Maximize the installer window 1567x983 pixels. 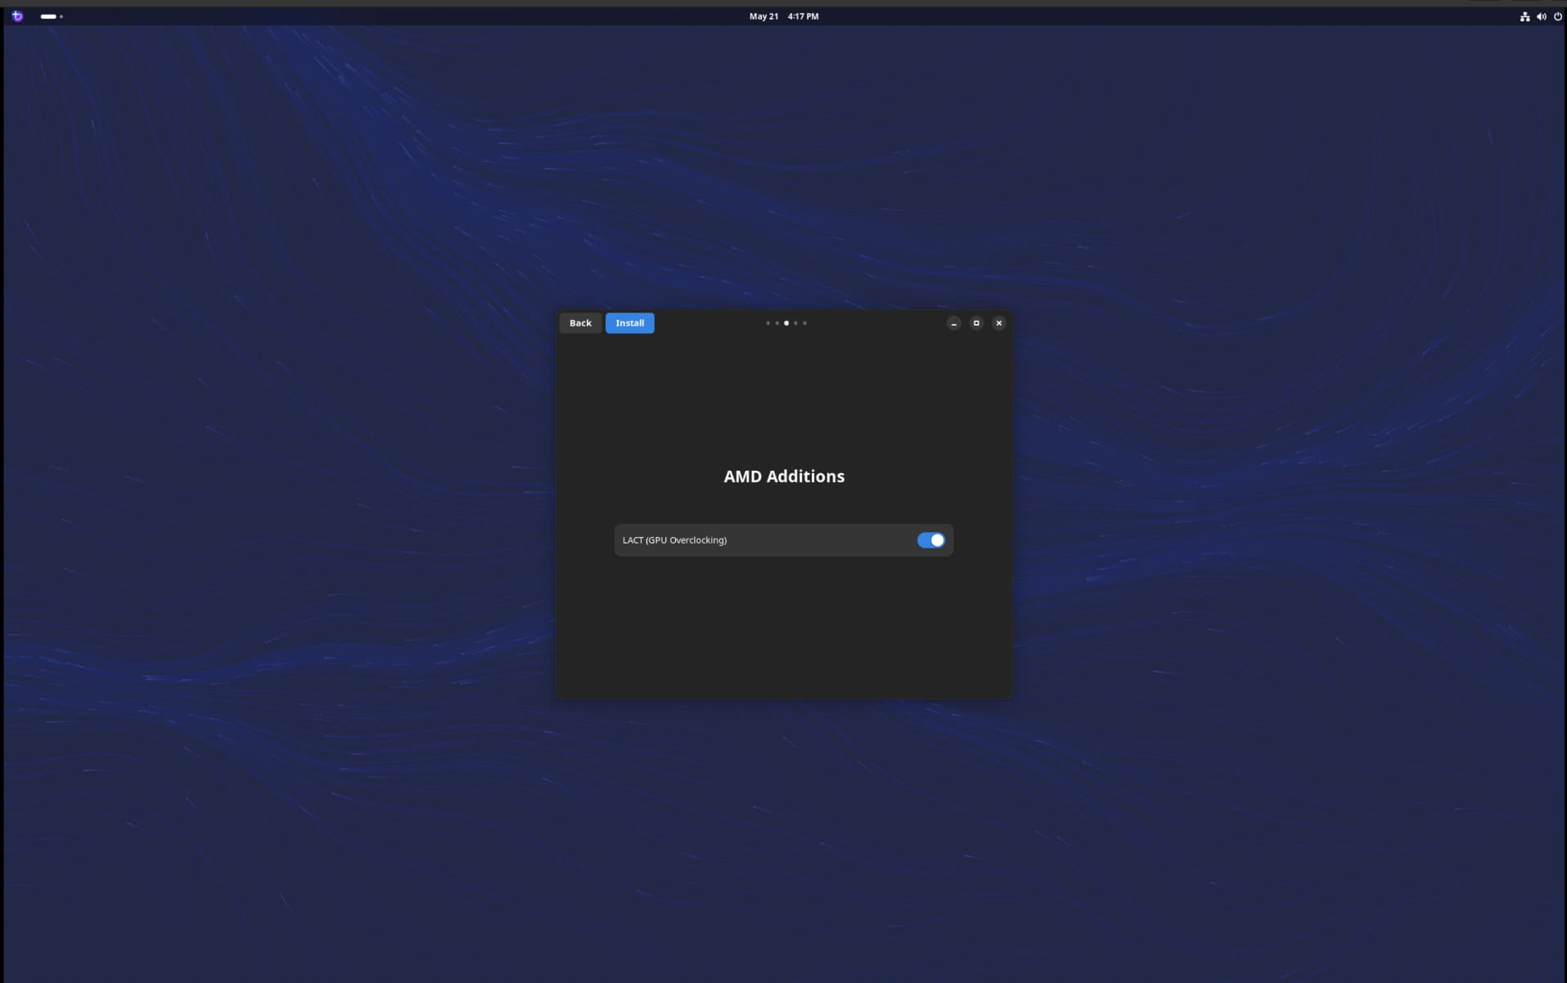pyautogui.click(x=976, y=323)
